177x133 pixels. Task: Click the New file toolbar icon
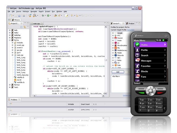pos(11,16)
